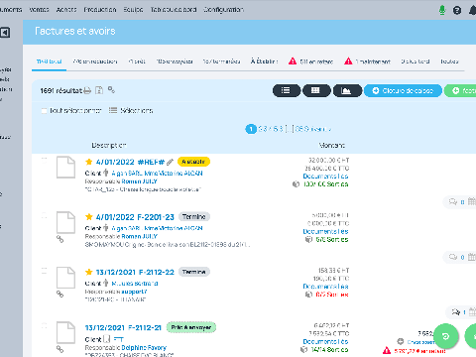Viewport: 476px width, 357px height.
Task: Toggle star on invoice #REF#
Action: coord(88,162)
